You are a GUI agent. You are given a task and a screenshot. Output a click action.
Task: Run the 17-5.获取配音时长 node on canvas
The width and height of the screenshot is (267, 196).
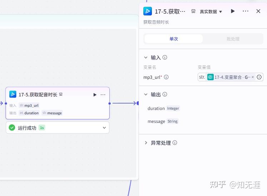pyautogui.click(x=95, y=95)
